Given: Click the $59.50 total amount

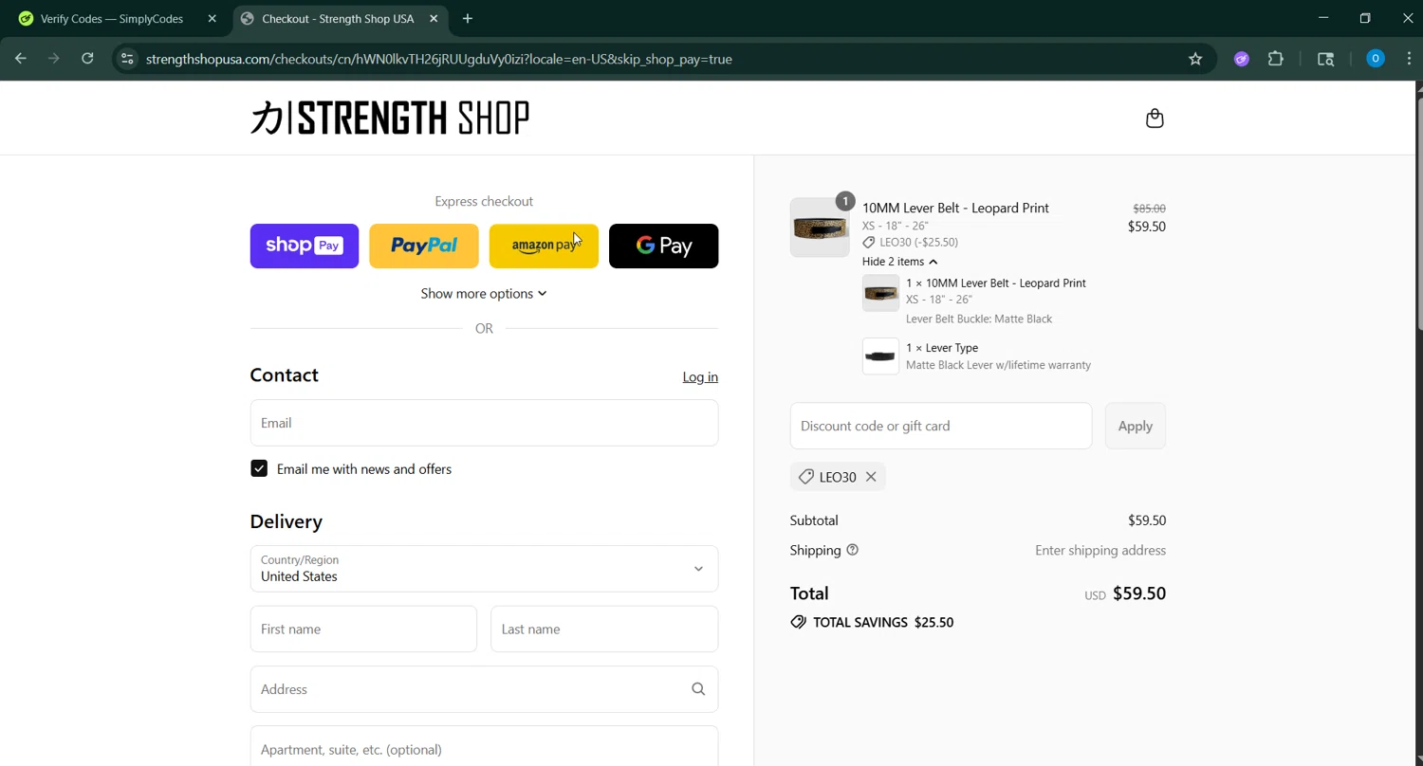Looking at the screenshot, I should tap(1139, 593).
